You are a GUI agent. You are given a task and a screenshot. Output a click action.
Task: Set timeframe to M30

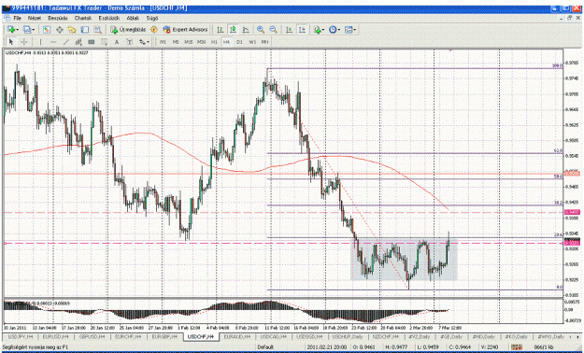202,42
